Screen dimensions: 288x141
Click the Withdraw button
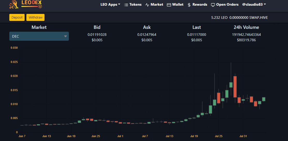35,18
